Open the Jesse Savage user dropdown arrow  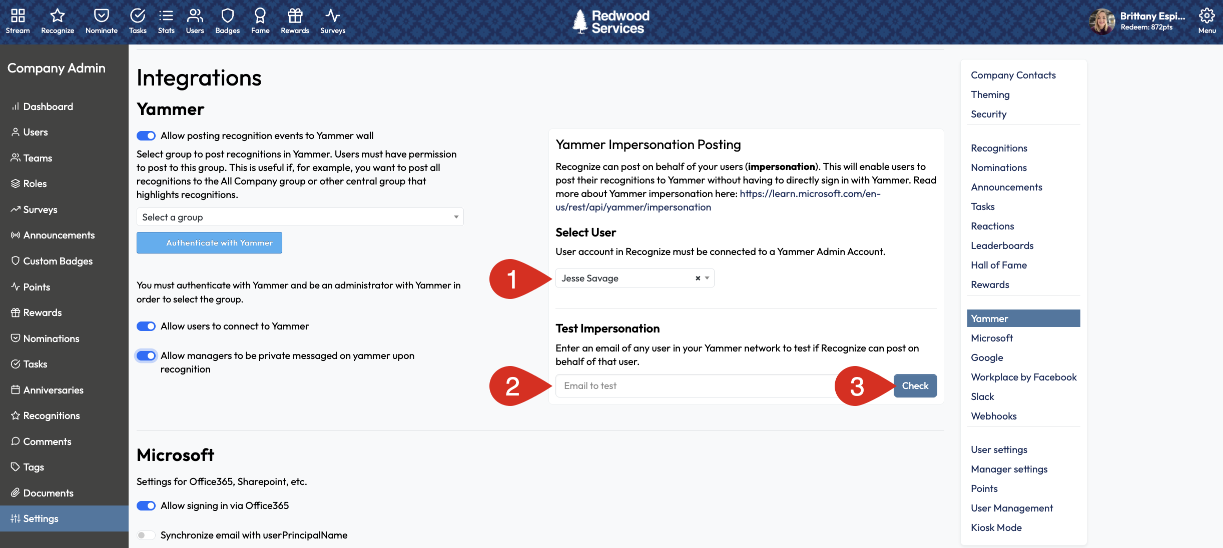(x=707, y=278)
